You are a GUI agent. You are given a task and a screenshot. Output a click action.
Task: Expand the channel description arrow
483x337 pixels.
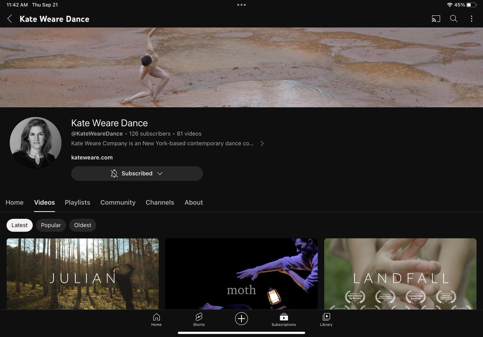[262, 143]
